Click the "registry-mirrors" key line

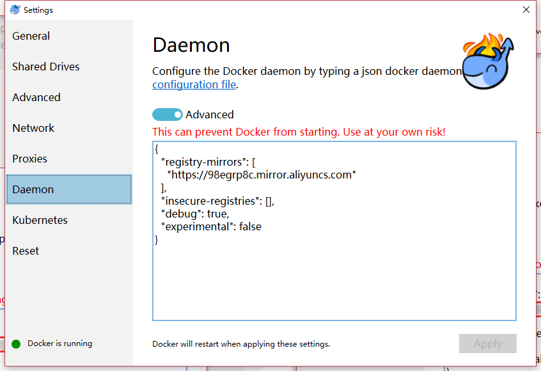tap(208, 162)
